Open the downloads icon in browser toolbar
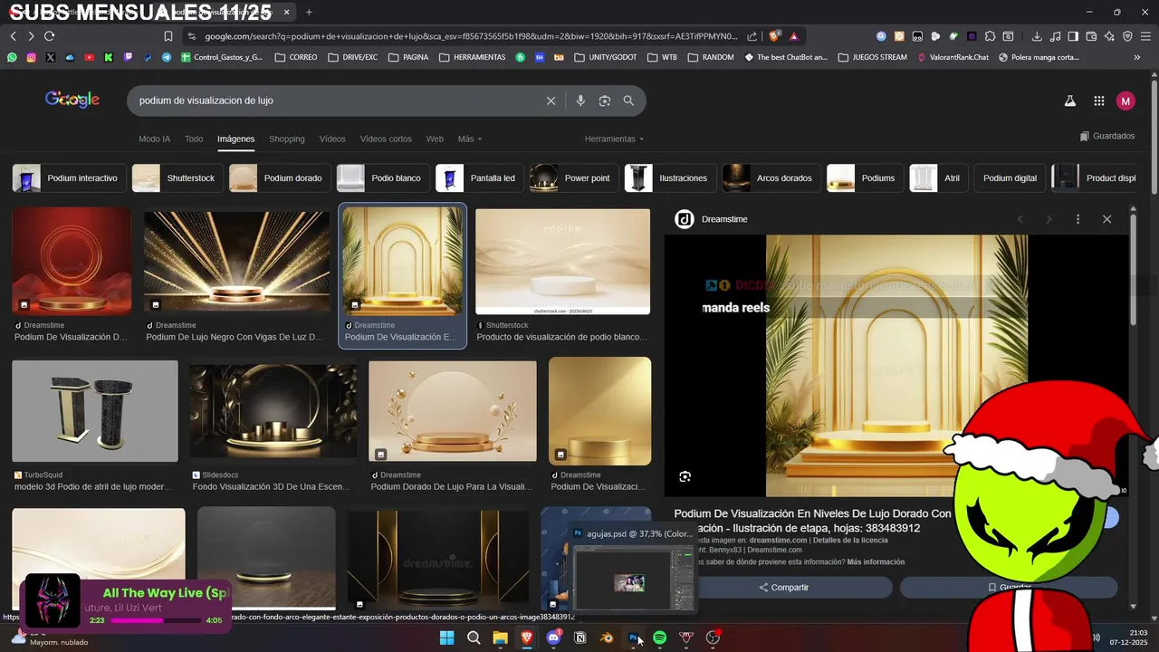 (x=1037, y=36)
